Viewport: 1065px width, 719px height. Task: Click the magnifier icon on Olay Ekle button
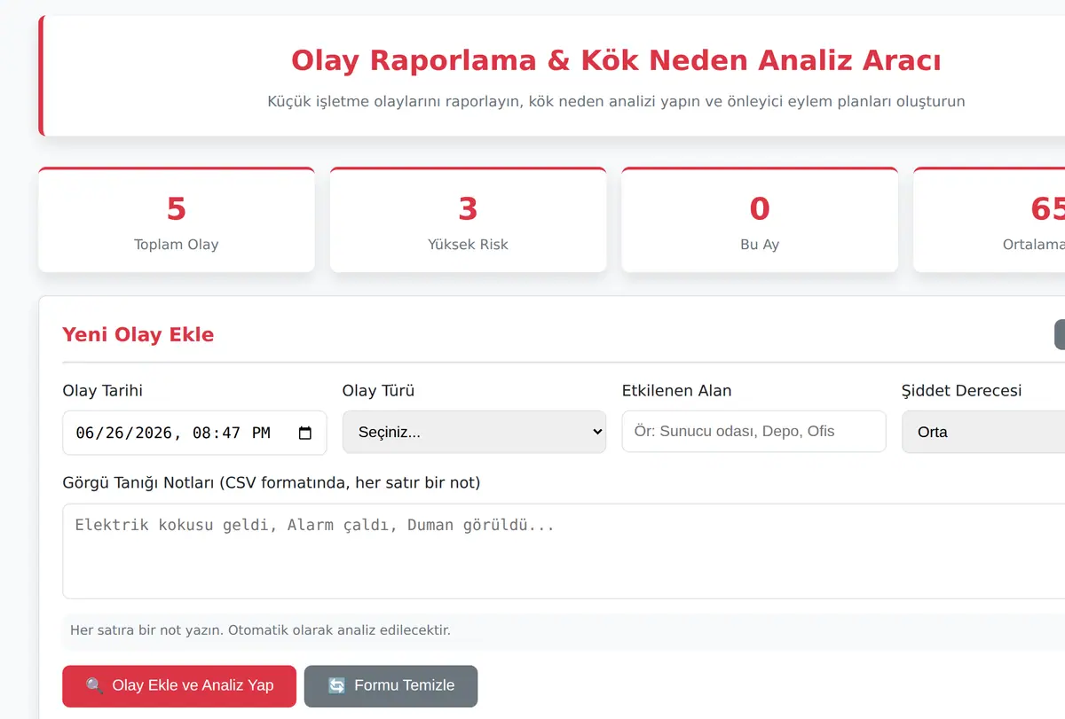point(94,685)
